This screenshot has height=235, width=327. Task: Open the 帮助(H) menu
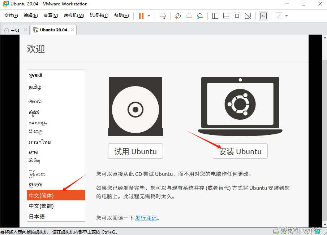coord(121,15)
